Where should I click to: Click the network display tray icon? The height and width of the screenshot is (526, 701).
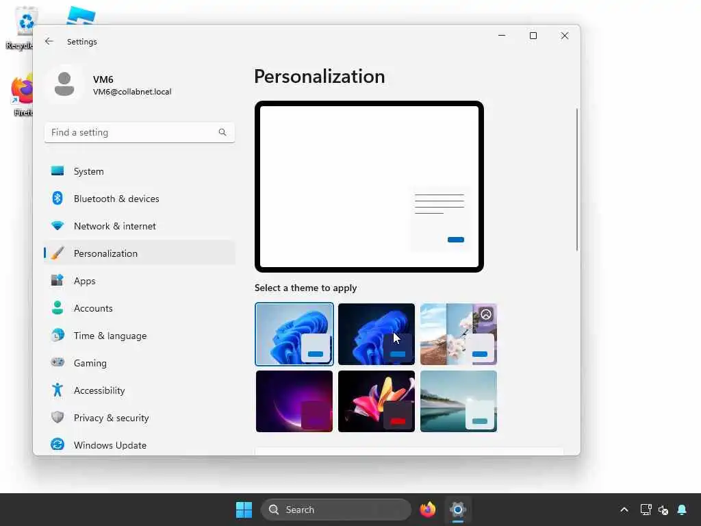point(646,510)
